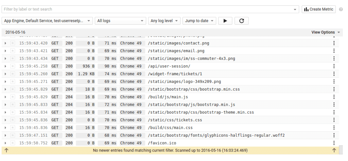Open the Jump to date menu

click(199, 21)
